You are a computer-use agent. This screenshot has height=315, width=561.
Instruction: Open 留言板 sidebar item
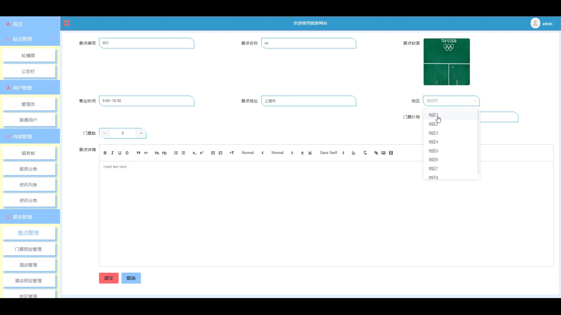tap(29, 153)
